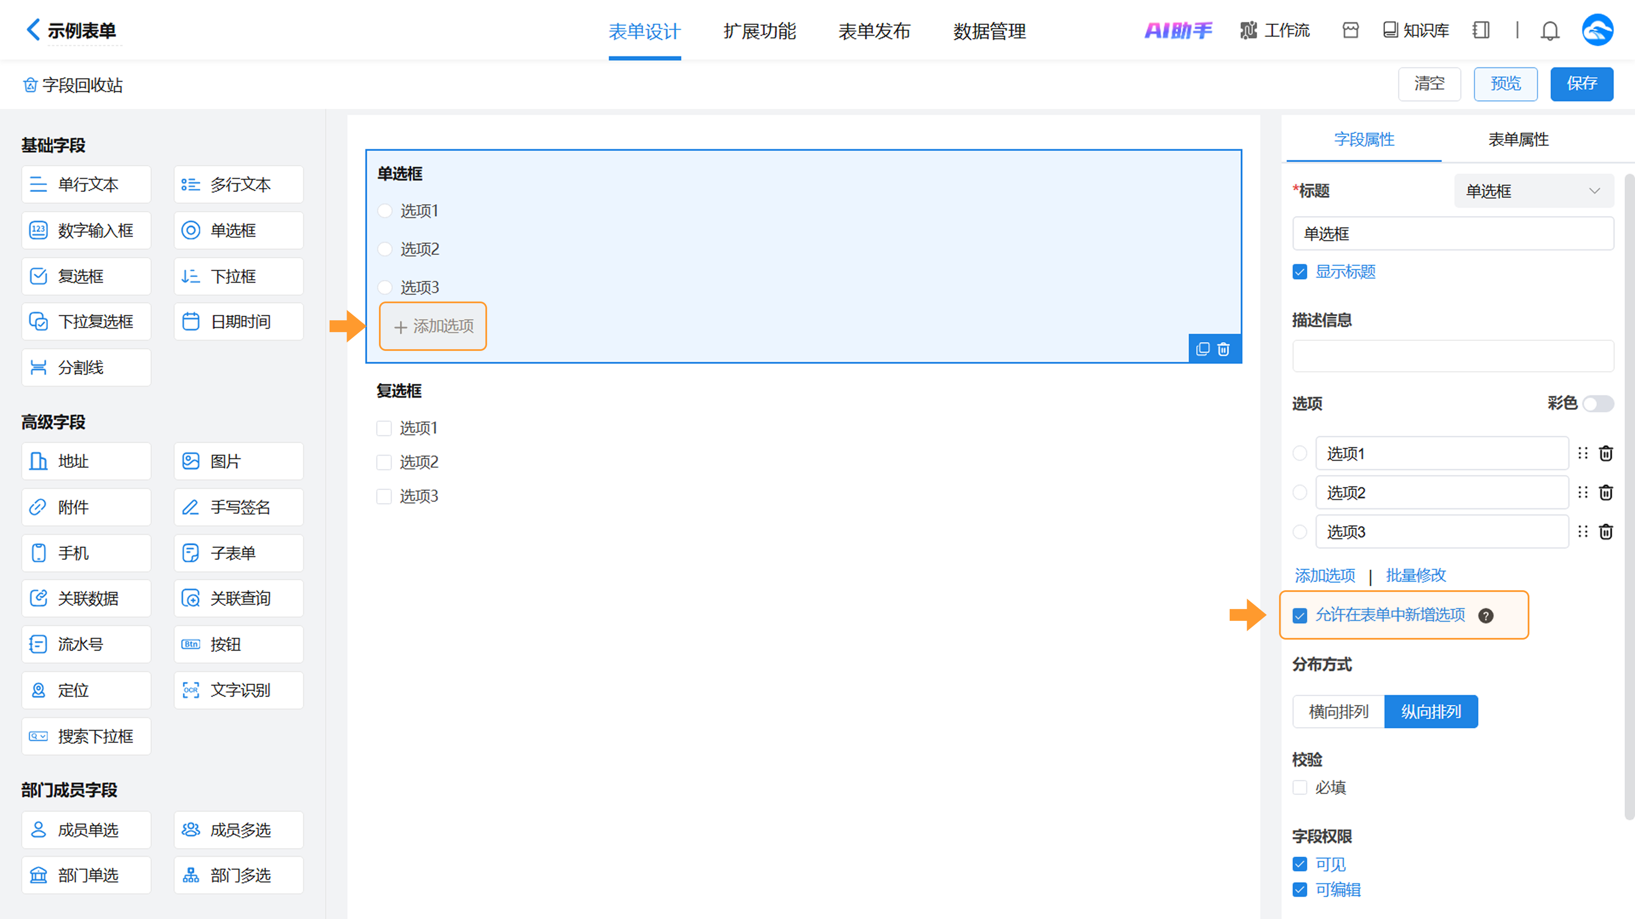Choose 纵向排列 layout

tap(1431, 712)
